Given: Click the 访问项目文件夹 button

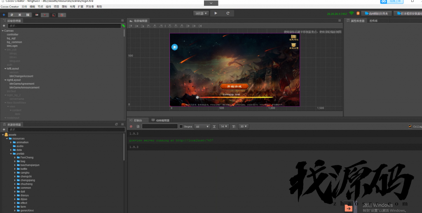Looking at the screenshot, I should coord(376,14).
